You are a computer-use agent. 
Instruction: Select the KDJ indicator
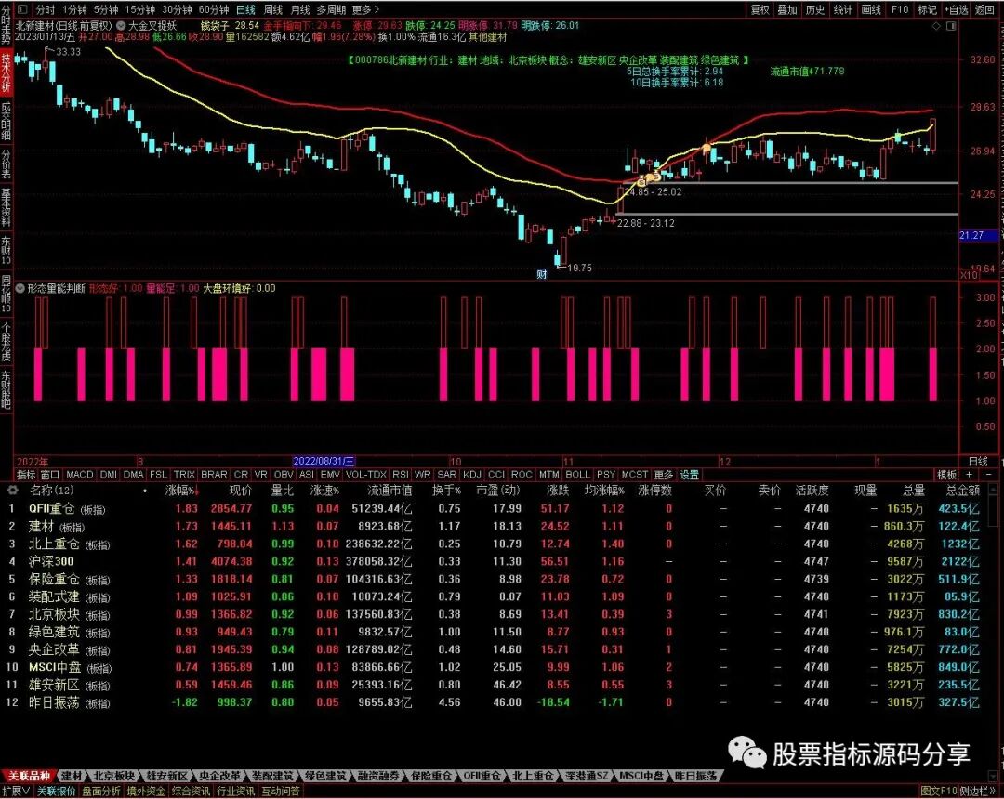pyautogui.click(x=472, y=475)
